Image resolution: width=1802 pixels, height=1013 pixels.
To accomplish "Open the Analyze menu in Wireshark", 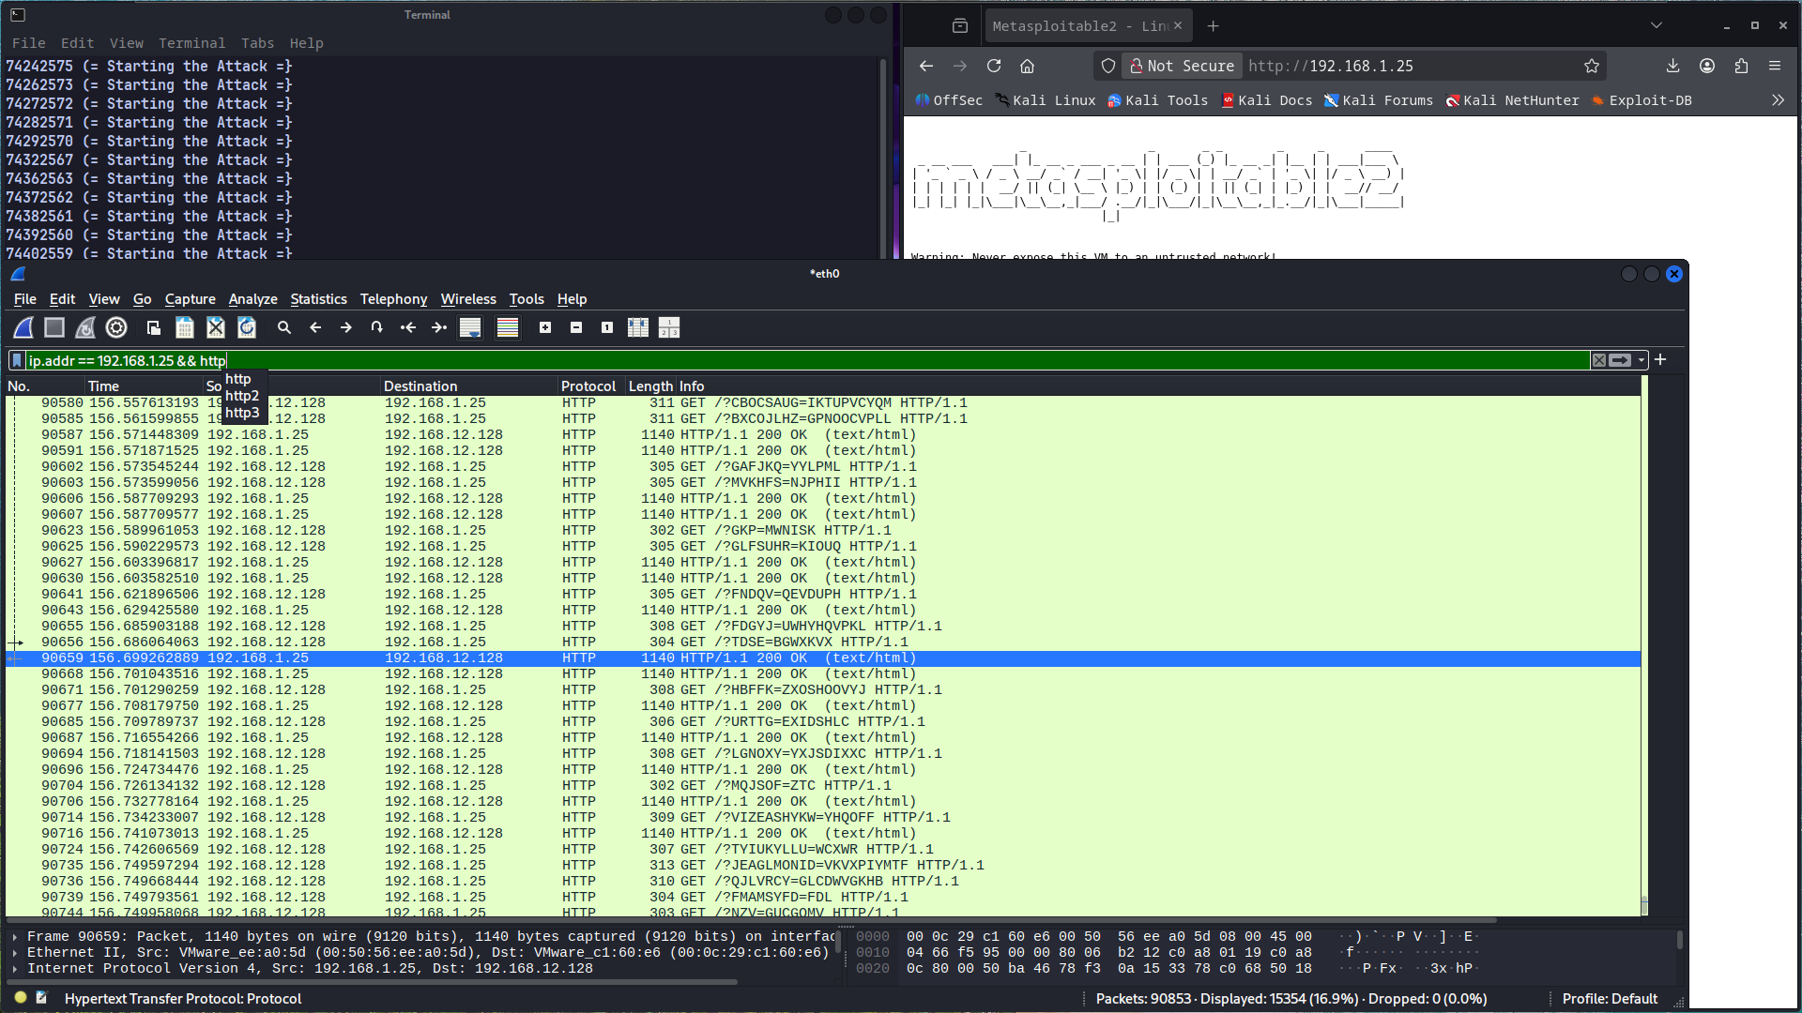I will [x=252, y=299].
